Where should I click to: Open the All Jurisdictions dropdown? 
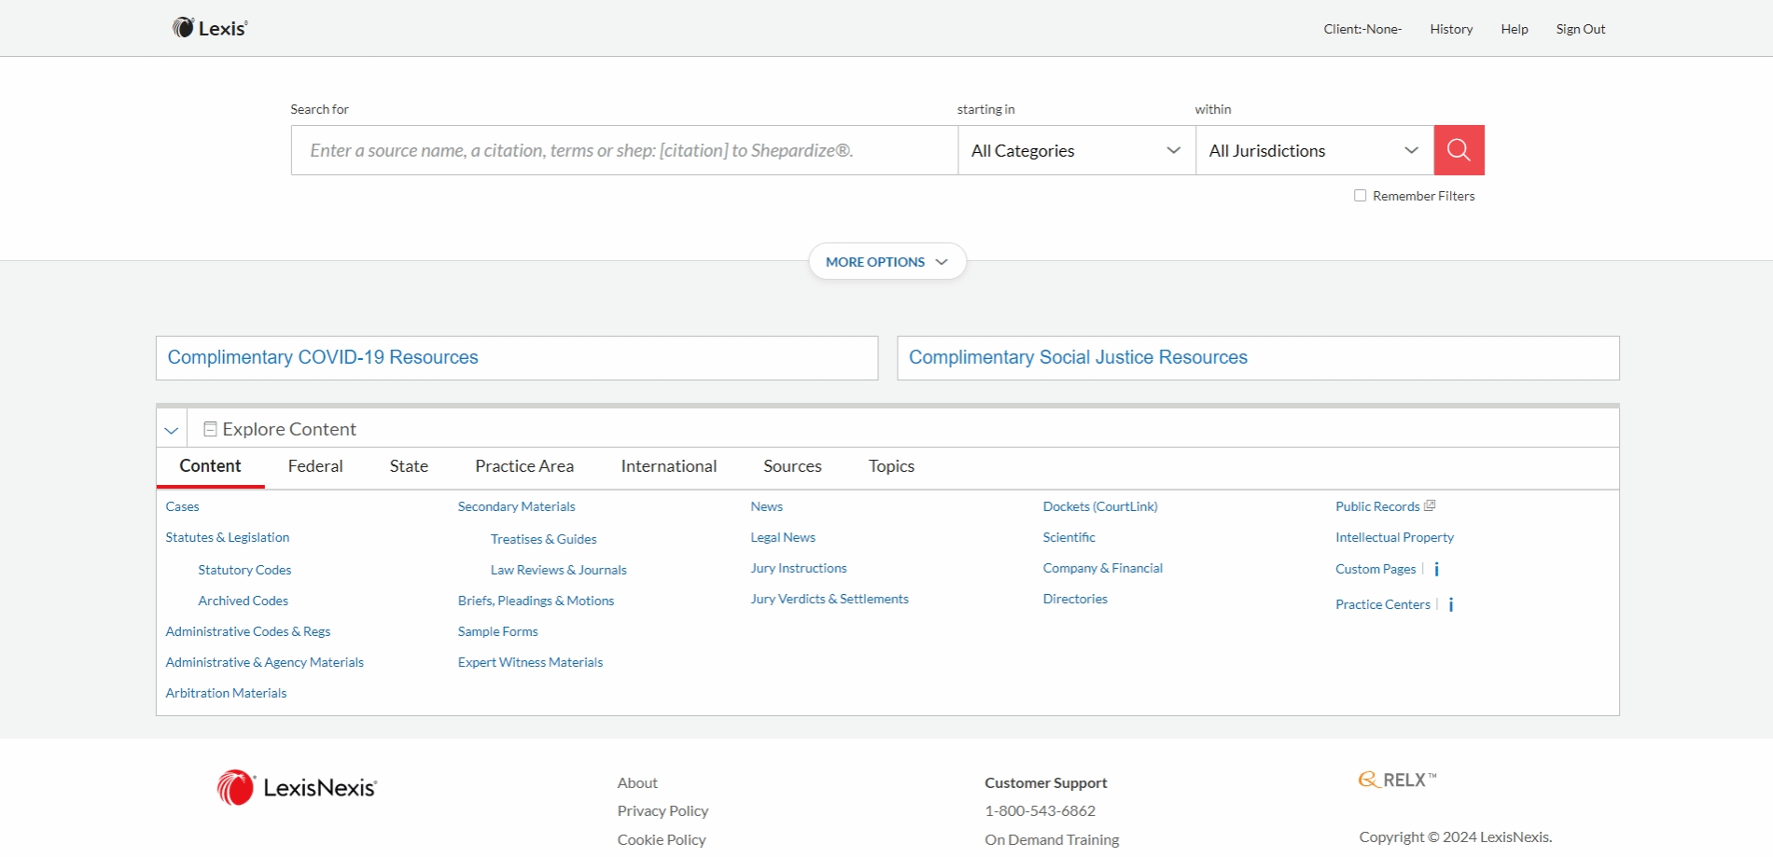point(1315,150)
